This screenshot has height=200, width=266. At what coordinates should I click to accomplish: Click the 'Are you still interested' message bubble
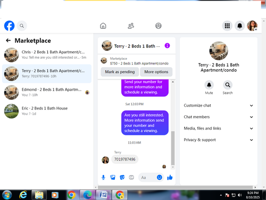tap(145, 123)
